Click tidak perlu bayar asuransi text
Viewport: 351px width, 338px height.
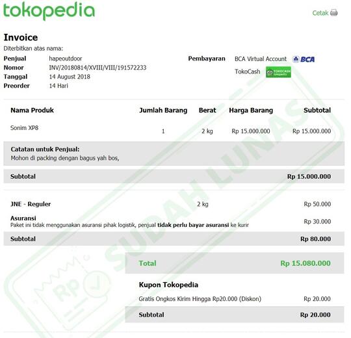tap(193, 225)
